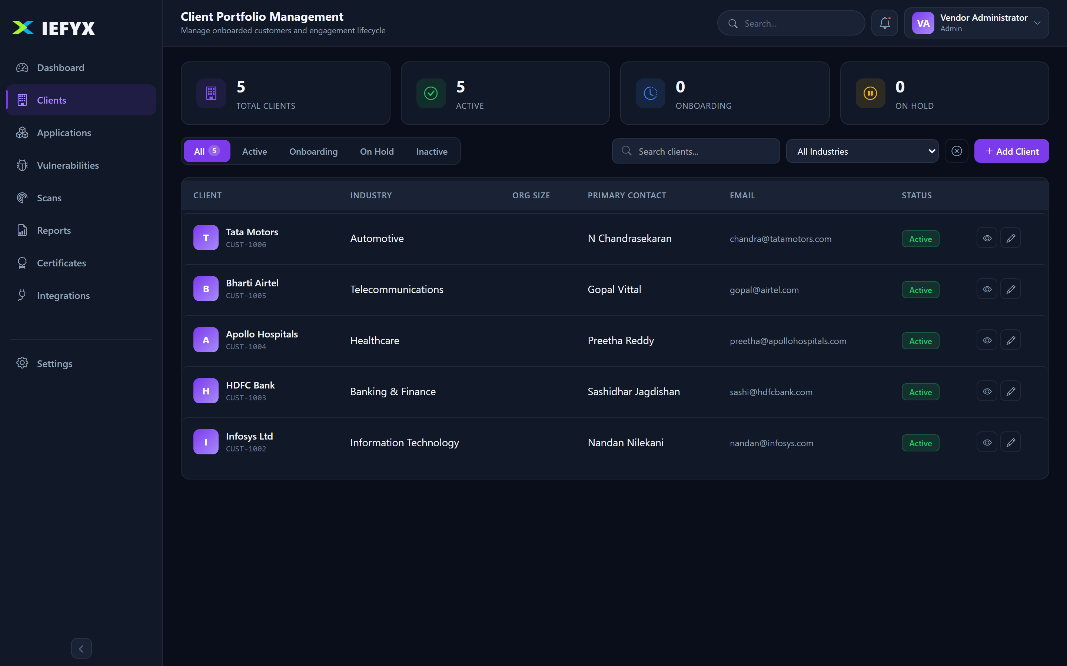1067x666 pixels.
Task: Edit HDFC Bank with pencil icon
Action: [x=1011, y=391]
